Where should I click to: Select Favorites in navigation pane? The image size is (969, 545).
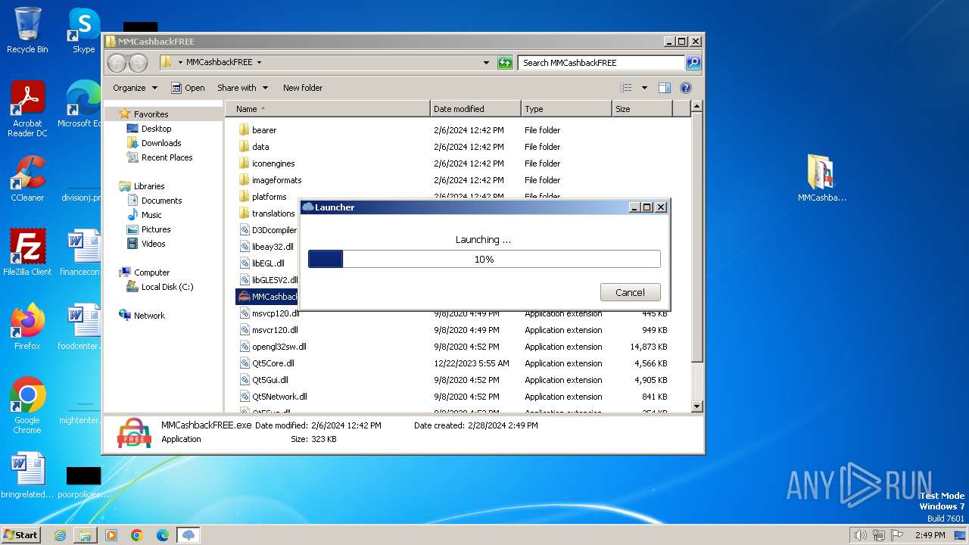coord(151,114)
